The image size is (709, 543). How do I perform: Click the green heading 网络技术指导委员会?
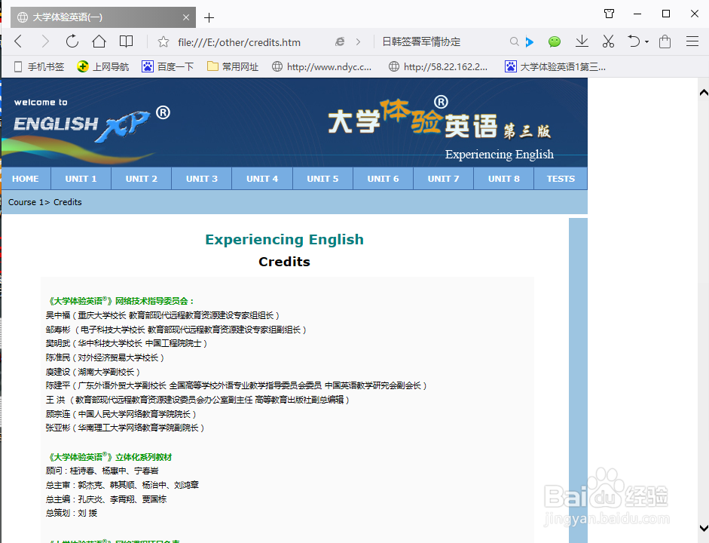coord(121,301)
